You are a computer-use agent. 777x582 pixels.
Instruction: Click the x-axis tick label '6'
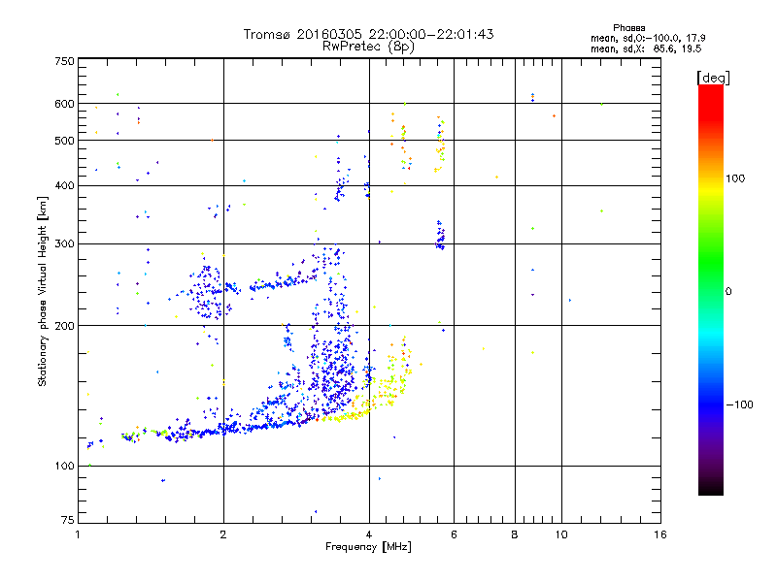pos(454,534)
